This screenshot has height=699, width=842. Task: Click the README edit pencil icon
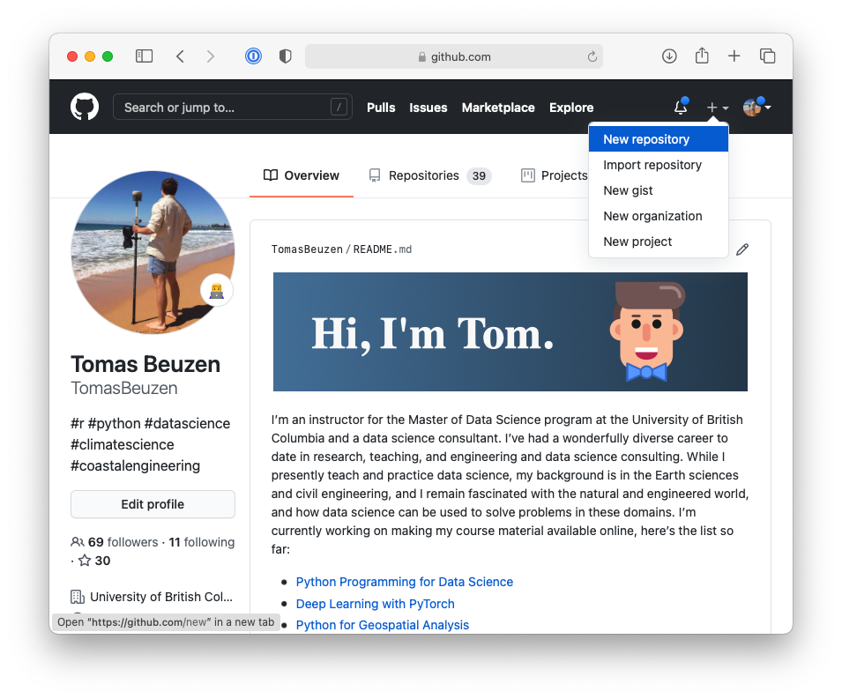[x=742, y=249]
